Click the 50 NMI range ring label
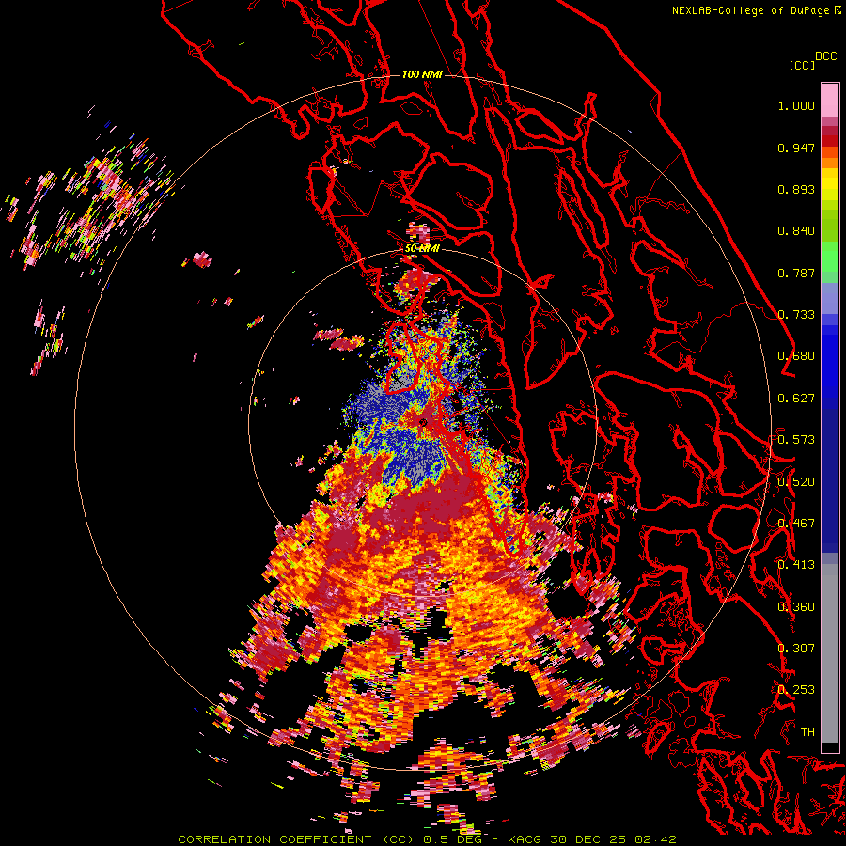 (x=422, y=249)
